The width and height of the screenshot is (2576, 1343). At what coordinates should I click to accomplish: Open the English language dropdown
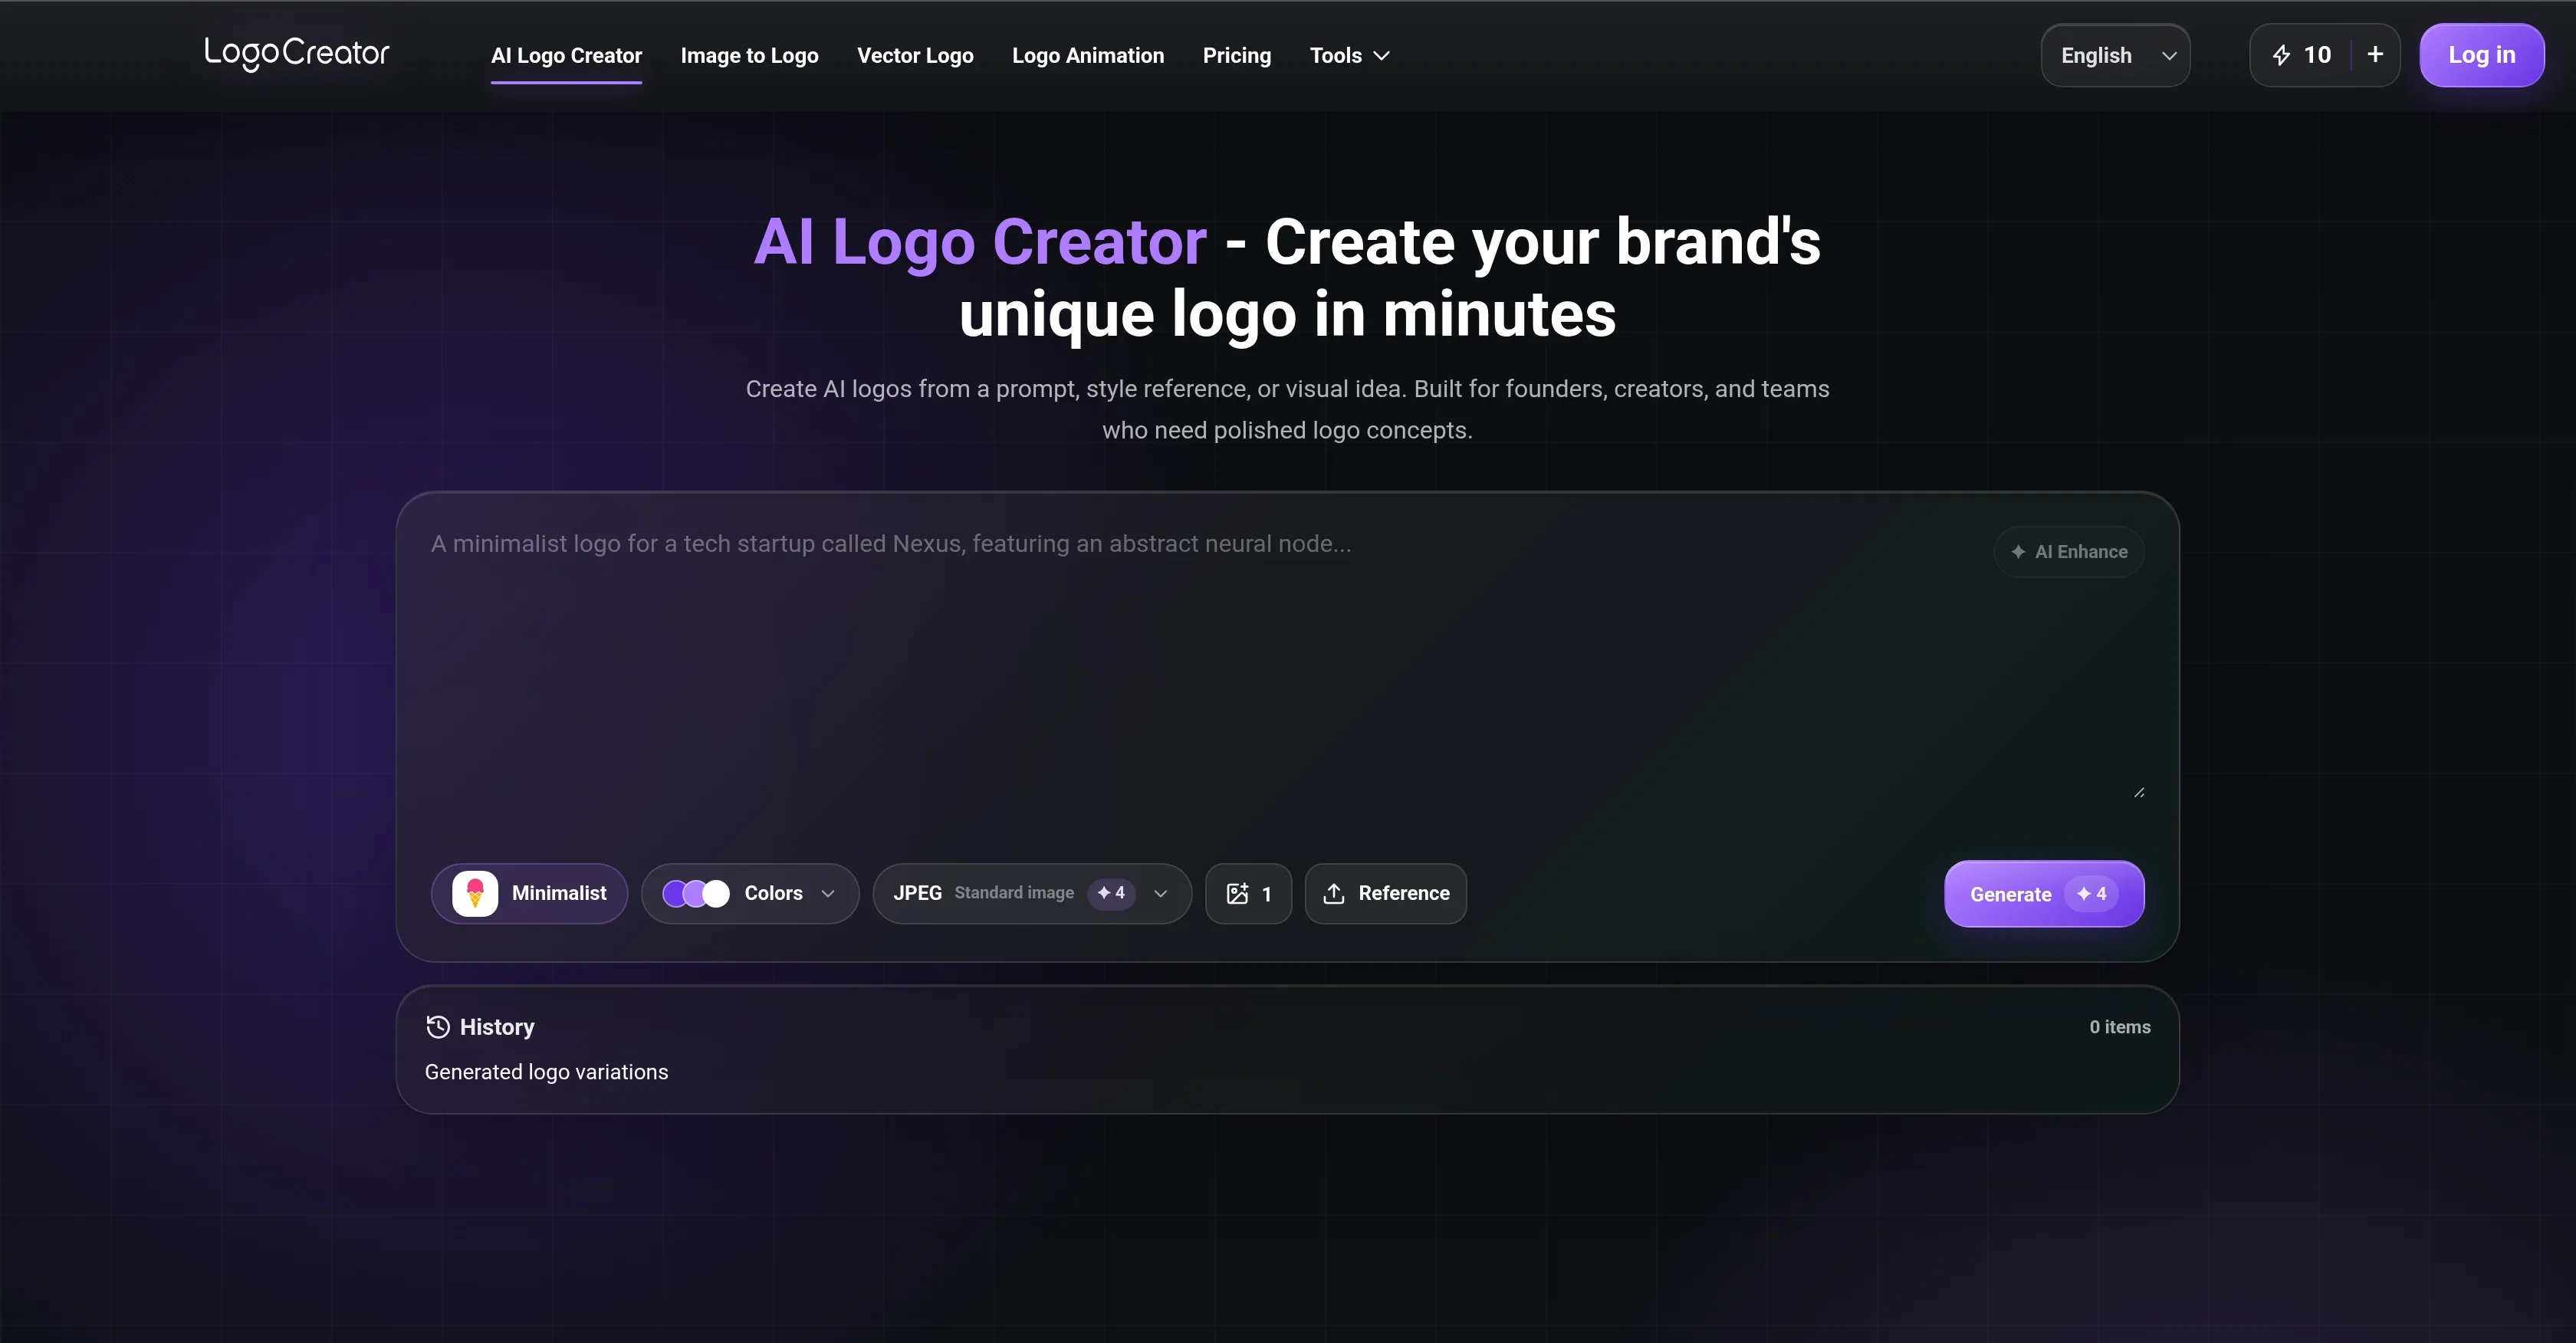(2115, 55)
